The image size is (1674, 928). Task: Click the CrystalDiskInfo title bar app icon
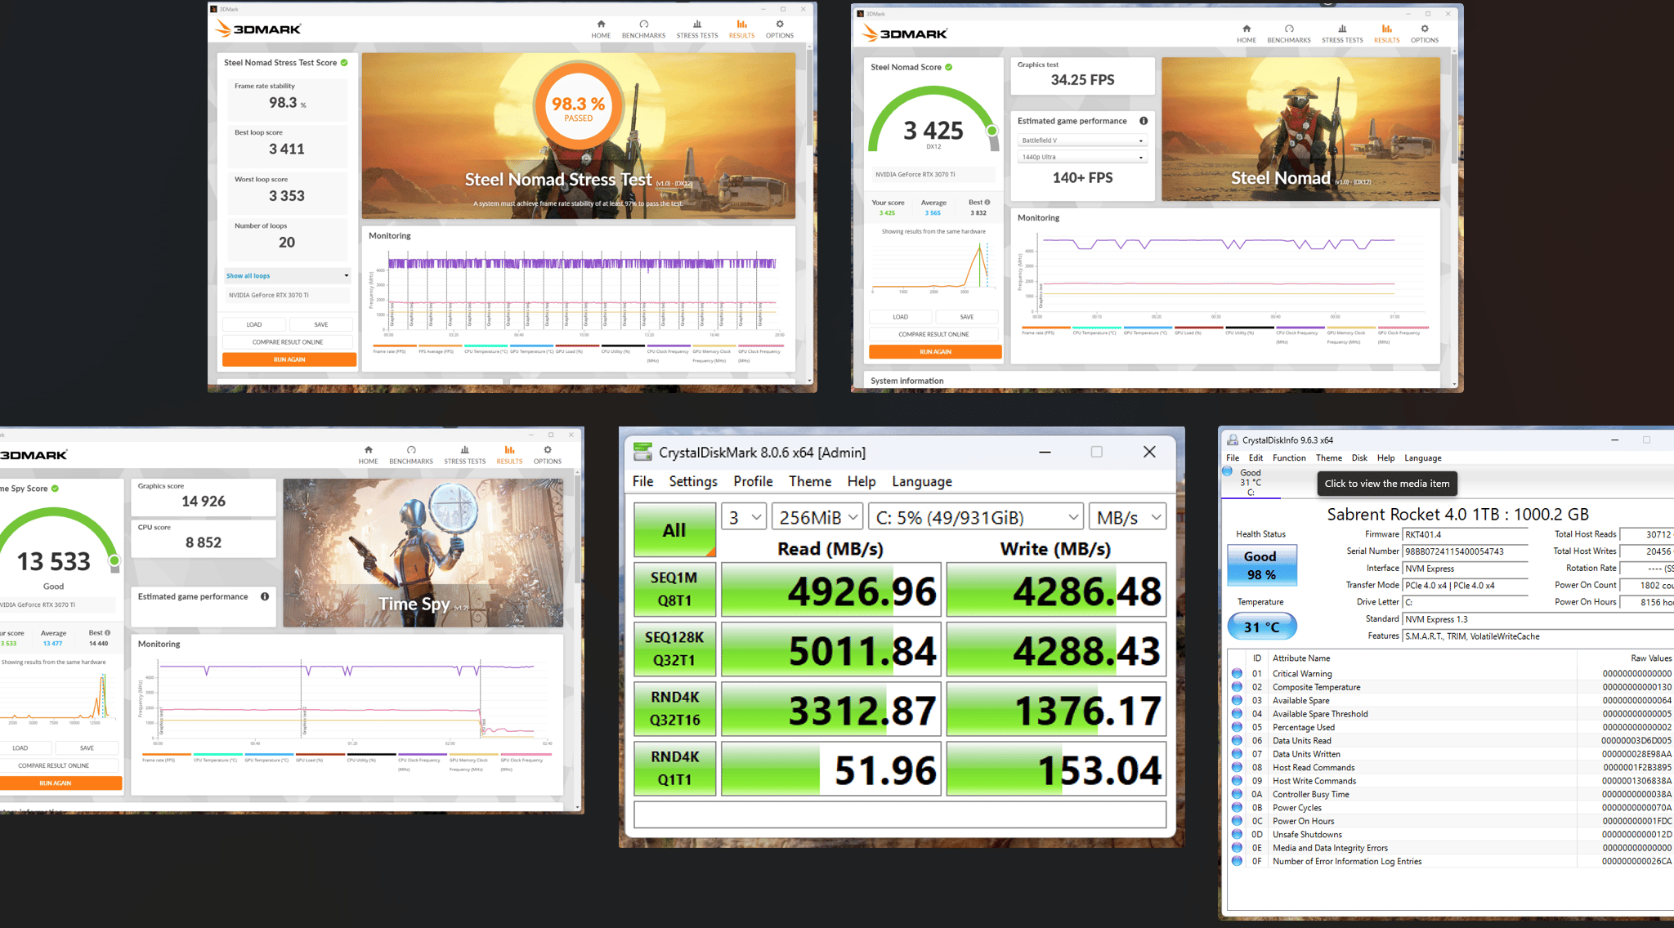coord(1233,439)
